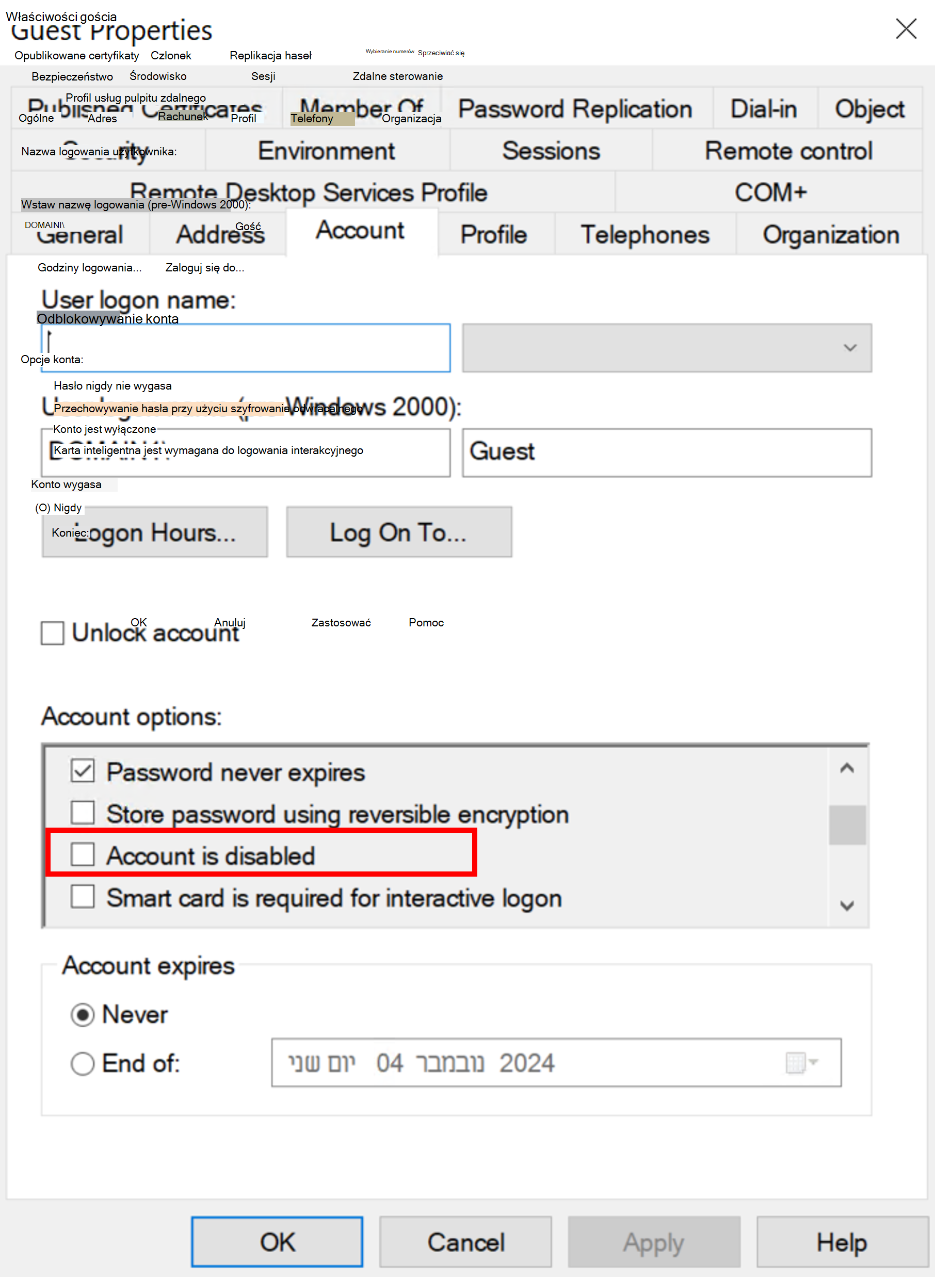The image size is (935, 1277).
Task: Click the Log On To... button
Action: [398, 532]
